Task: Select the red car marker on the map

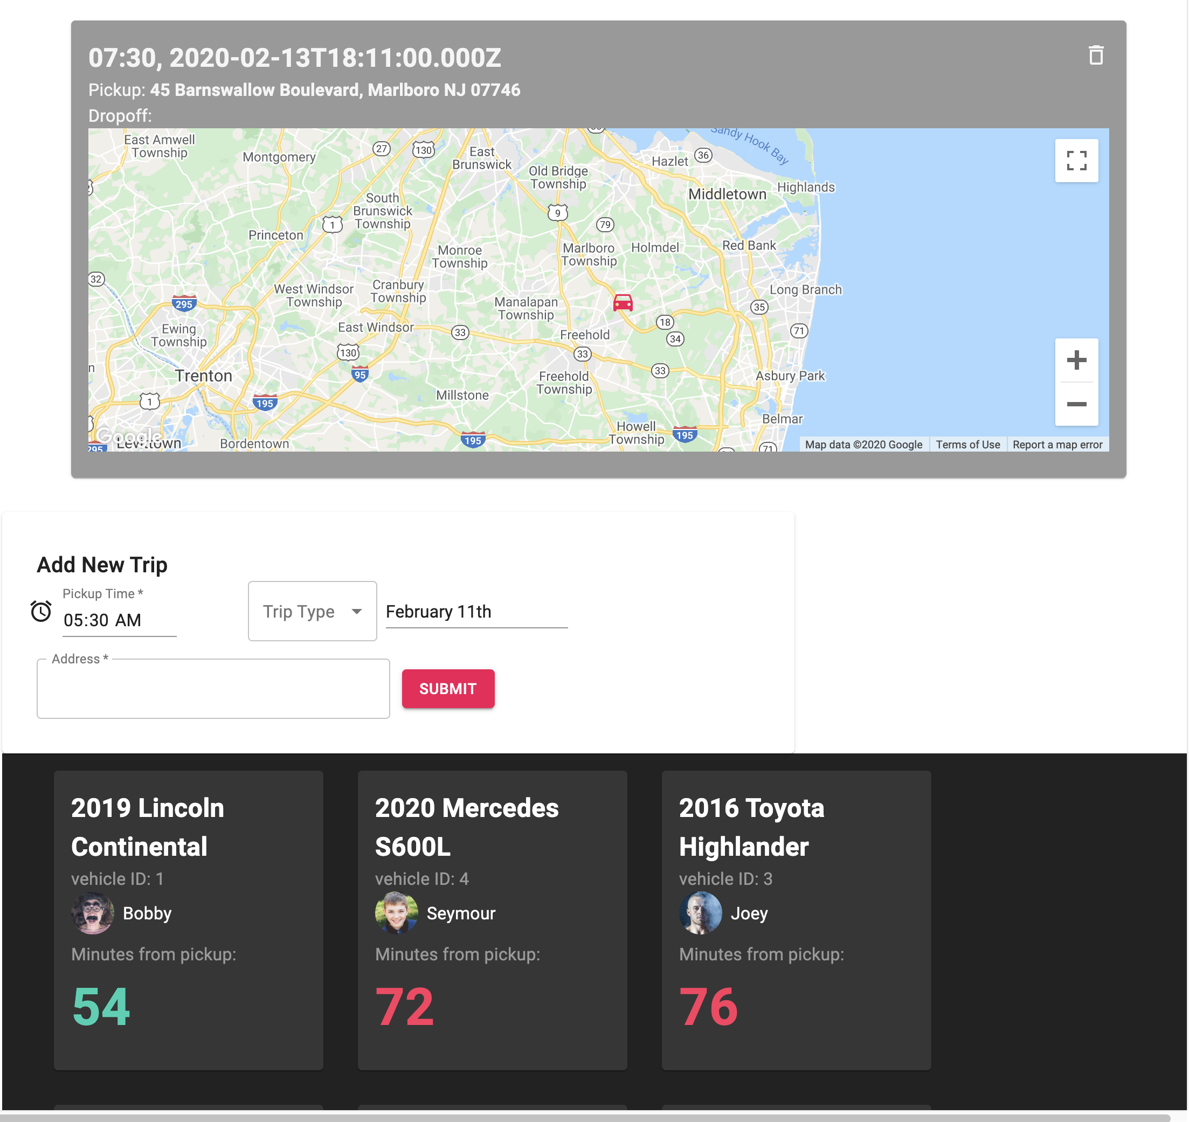Action: [x=624, y=303]
